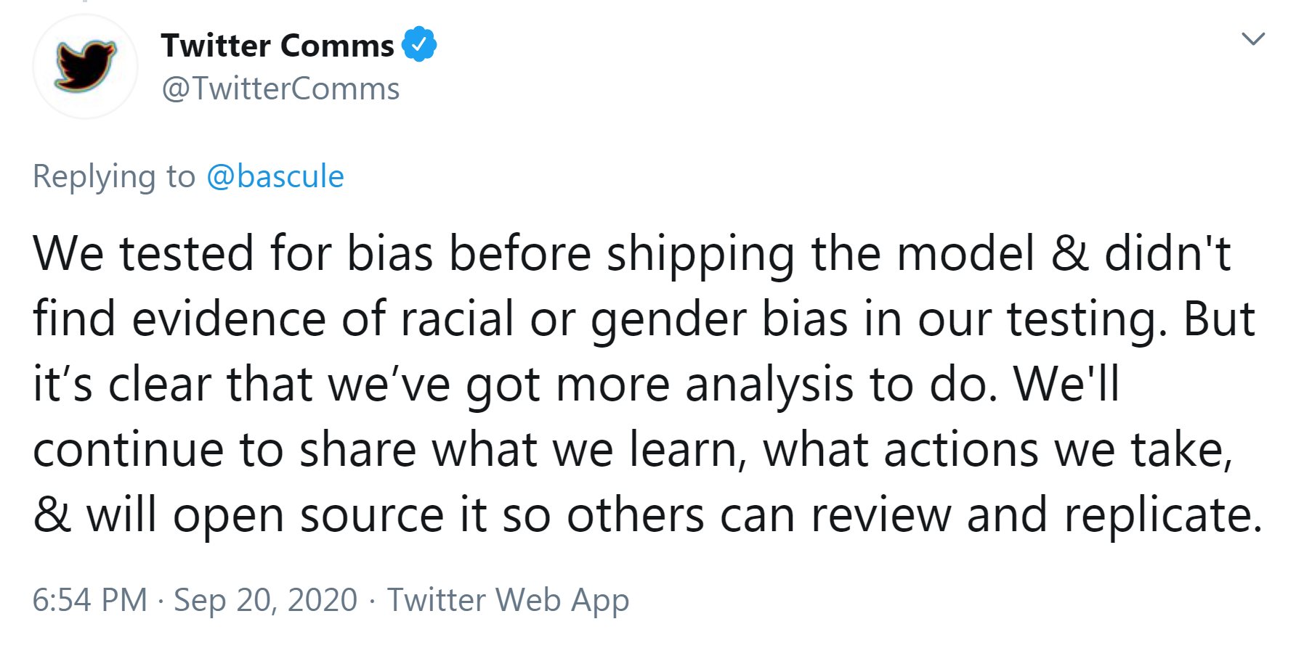
Task: Open the "Twitter Web App" source link
Action: [x=508, y=600]
